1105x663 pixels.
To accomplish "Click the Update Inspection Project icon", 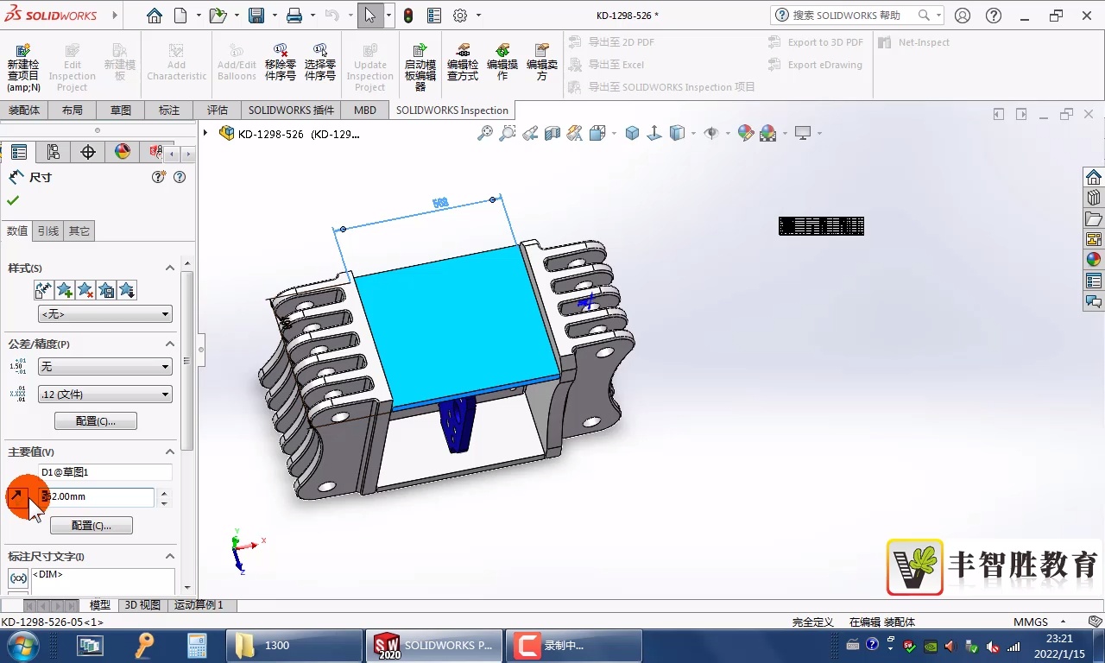I will [369, 59].
